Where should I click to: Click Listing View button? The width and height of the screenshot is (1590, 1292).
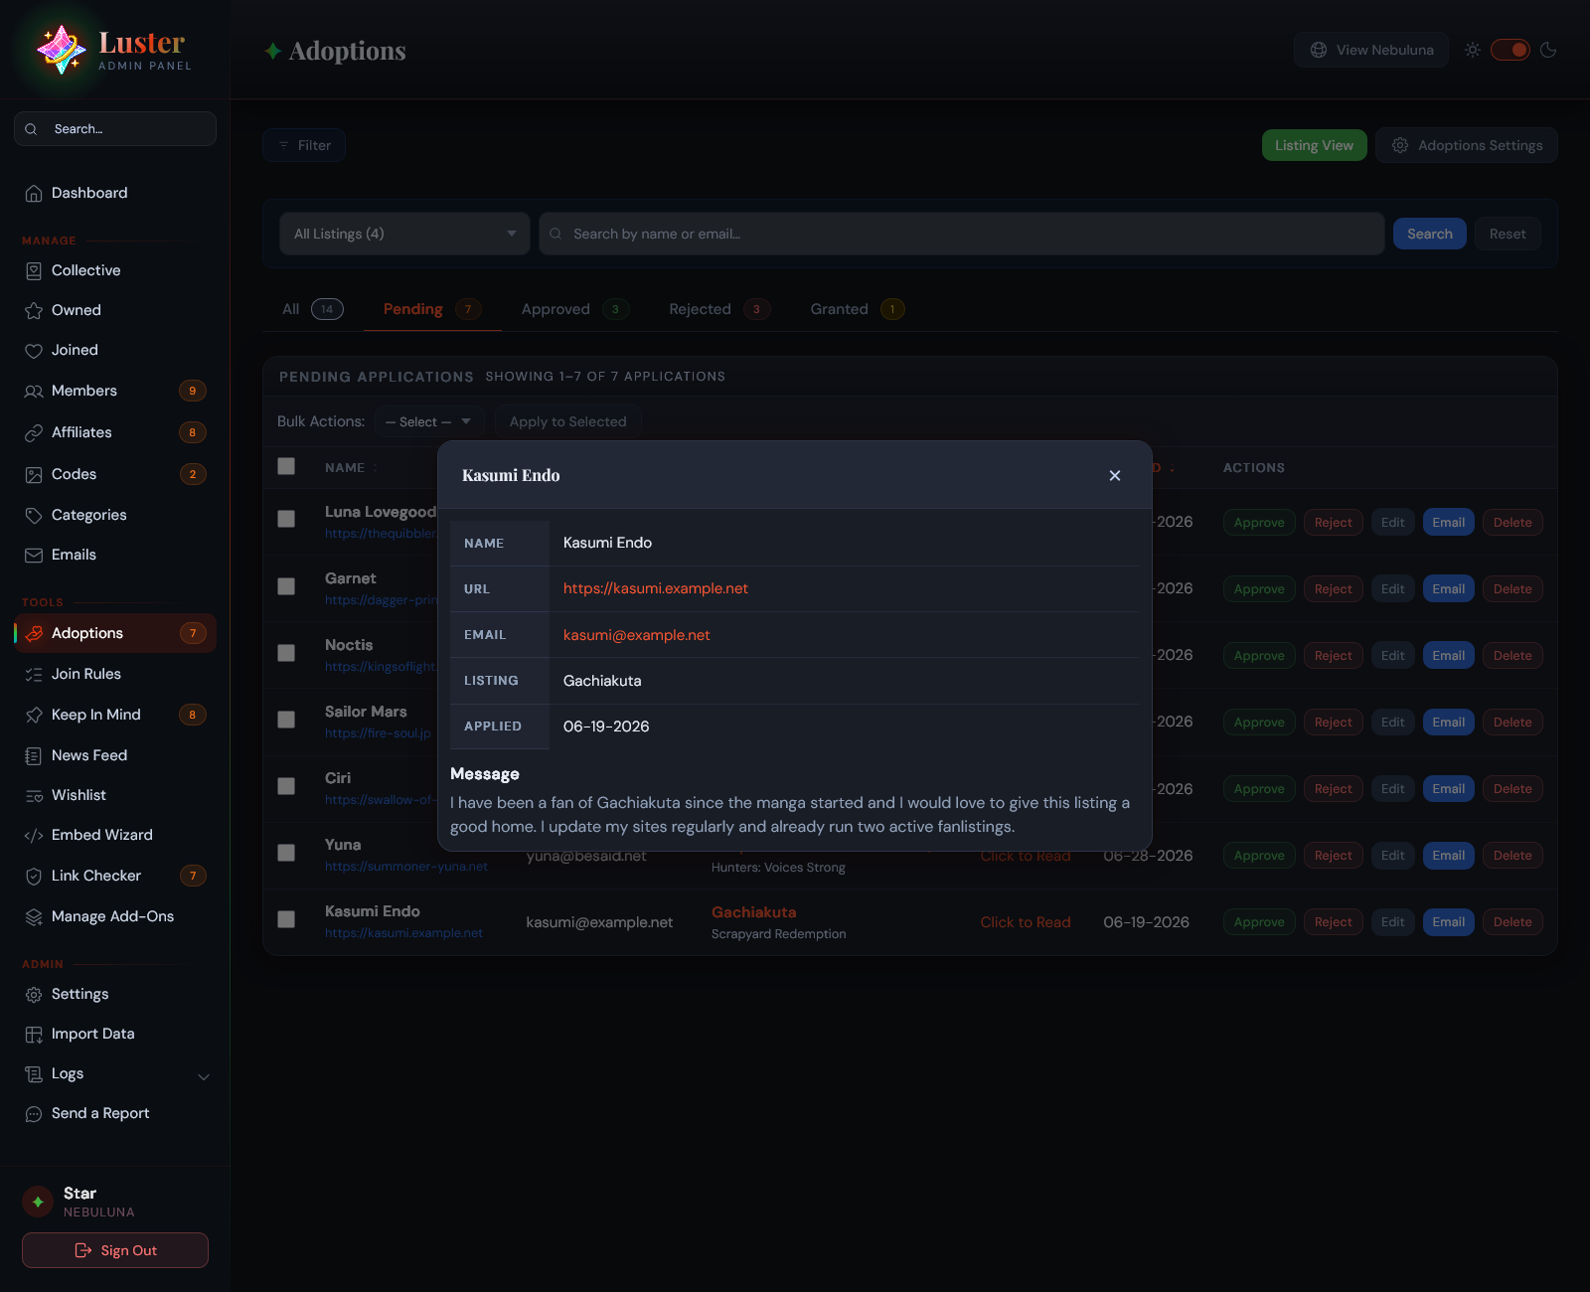[x=1314, y=145]
